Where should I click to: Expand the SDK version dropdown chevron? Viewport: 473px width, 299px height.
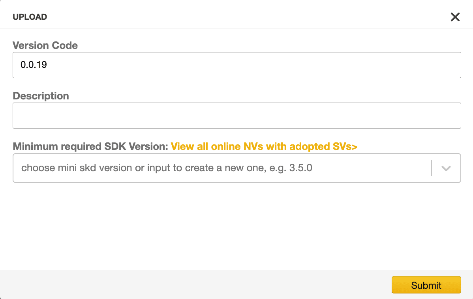446,168
